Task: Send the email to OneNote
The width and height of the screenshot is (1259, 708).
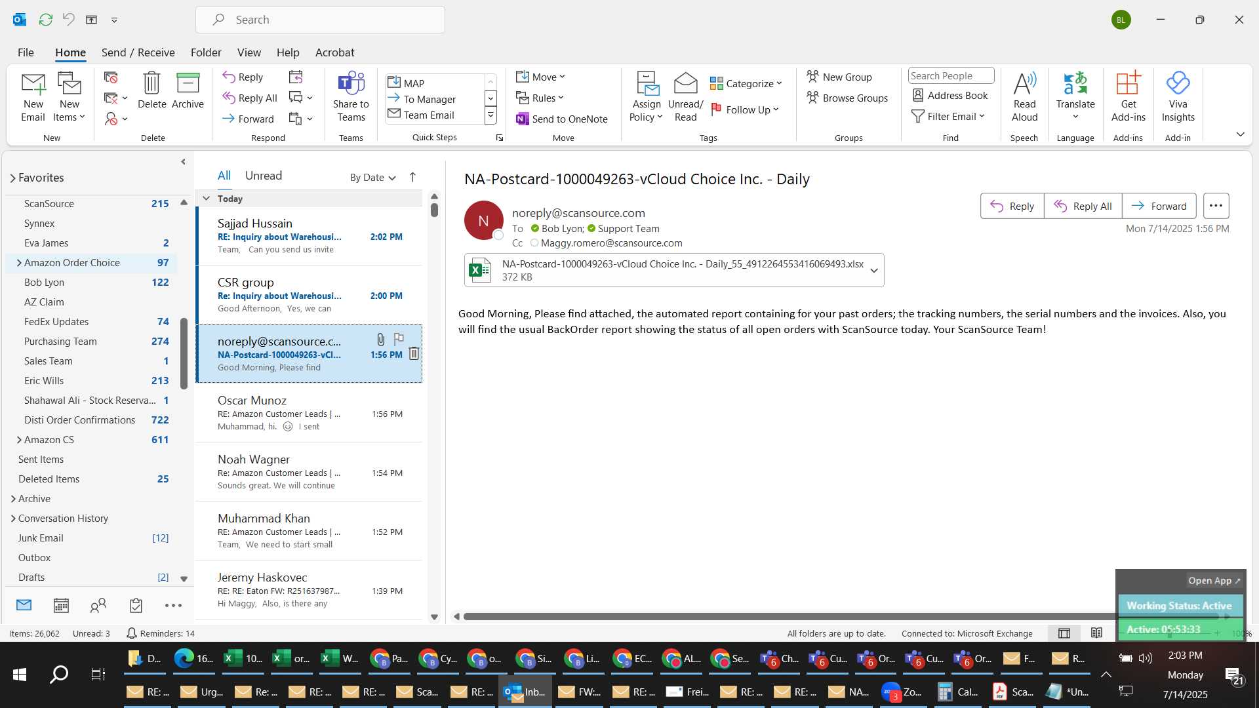Action: point(562,119)
